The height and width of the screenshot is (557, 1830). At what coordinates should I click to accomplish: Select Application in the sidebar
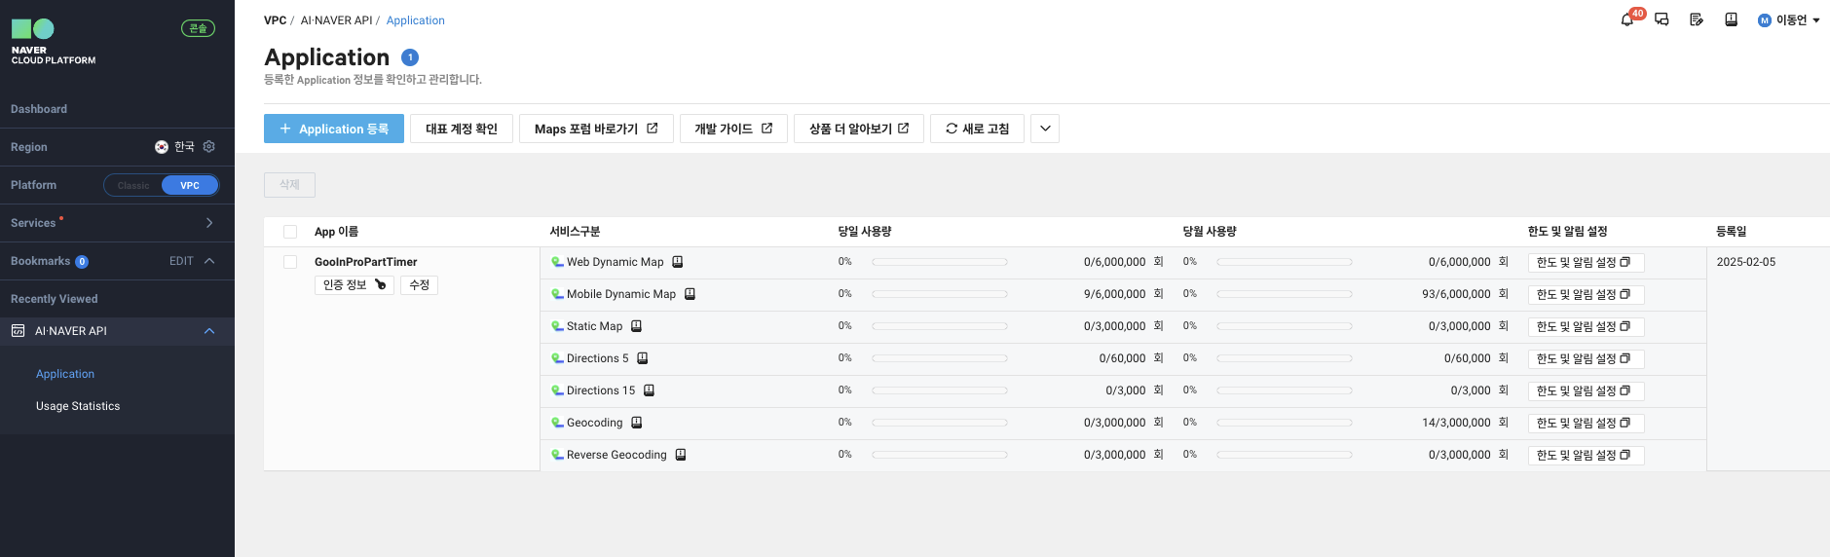[x=65, y=374]
